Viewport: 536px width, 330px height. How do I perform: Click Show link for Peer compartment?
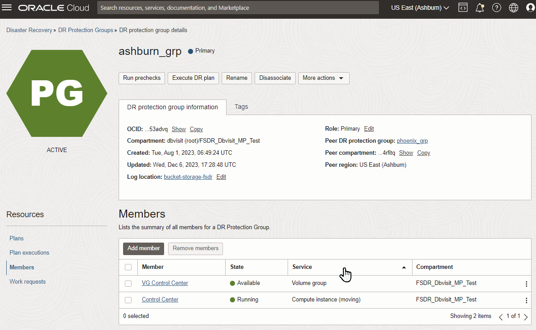tap(406, 153)
